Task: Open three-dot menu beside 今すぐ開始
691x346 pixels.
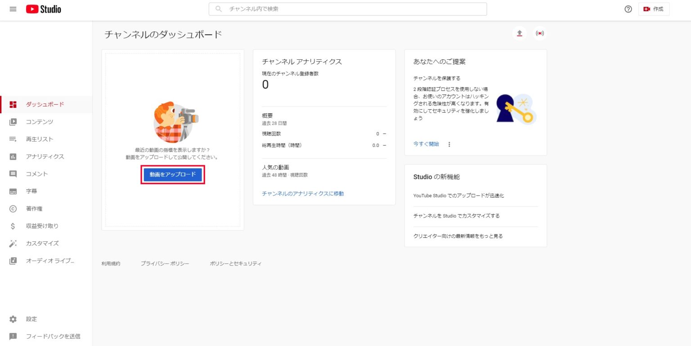Action: coord(449,144)
